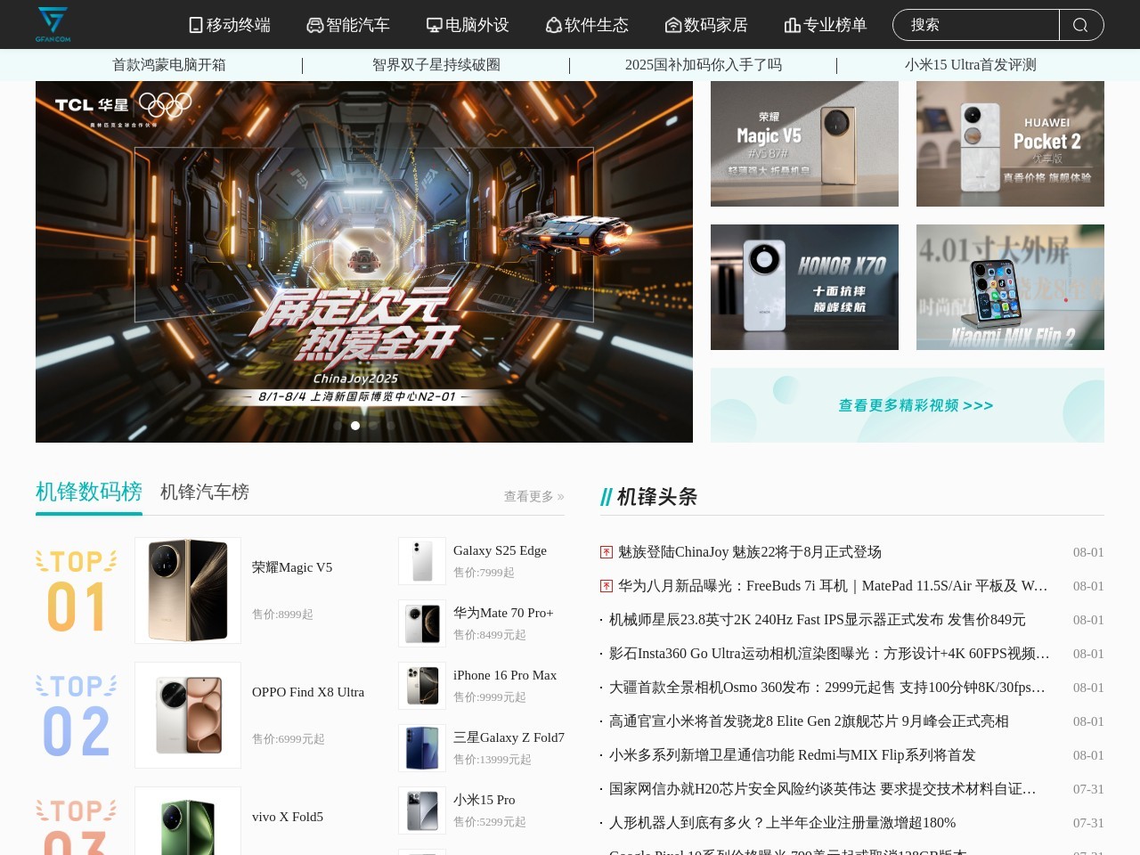Type in the 搜索 search box
The width and height of the screenshot is (1140, 855).
tap(975, 25)
